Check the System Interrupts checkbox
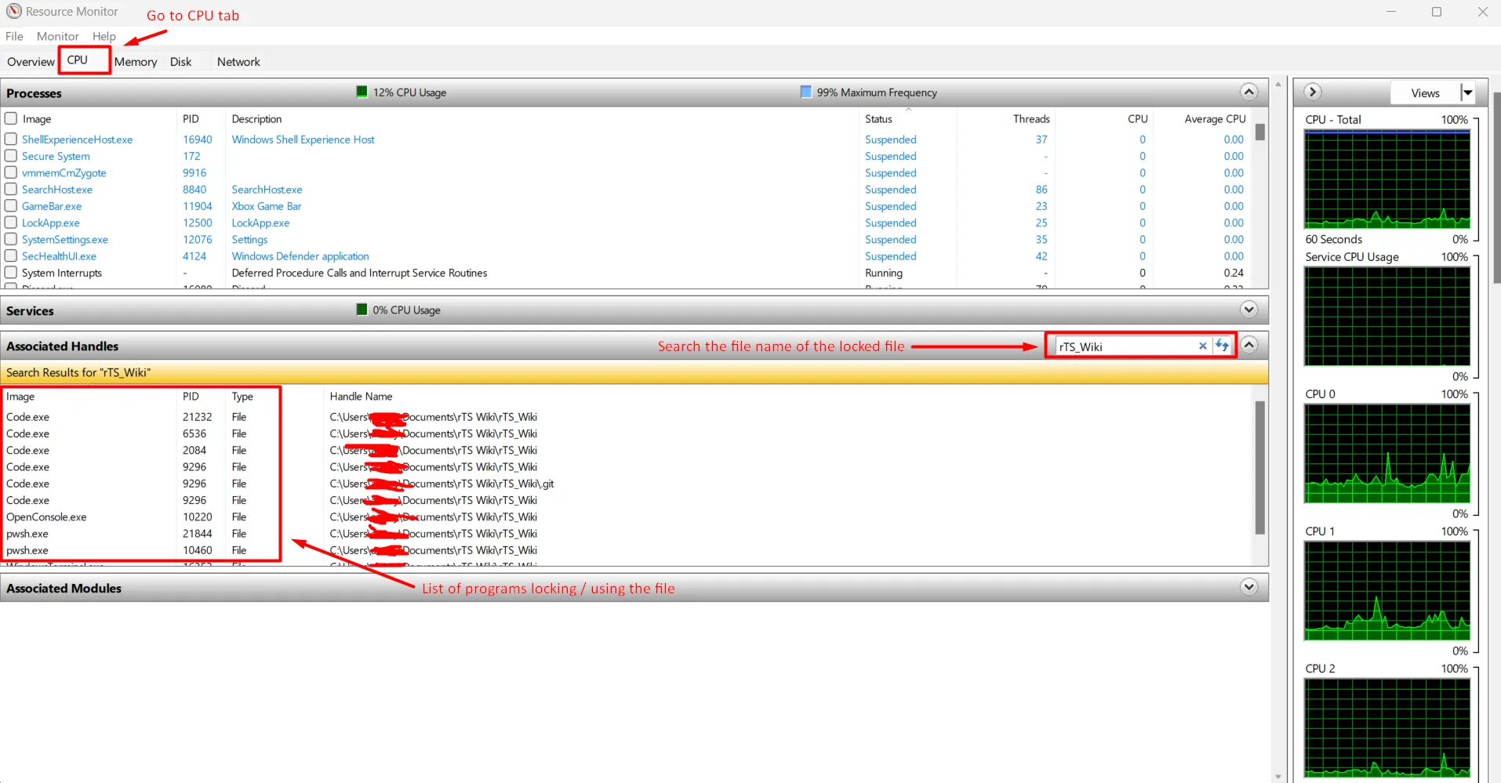This screenshot has width=1501, height=783. pos(11,272)
